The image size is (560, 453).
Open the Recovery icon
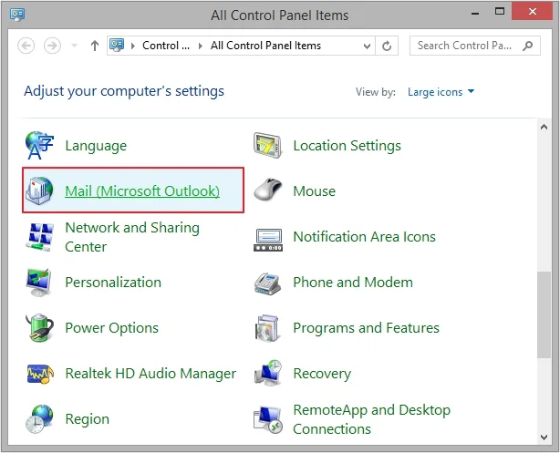268,373
